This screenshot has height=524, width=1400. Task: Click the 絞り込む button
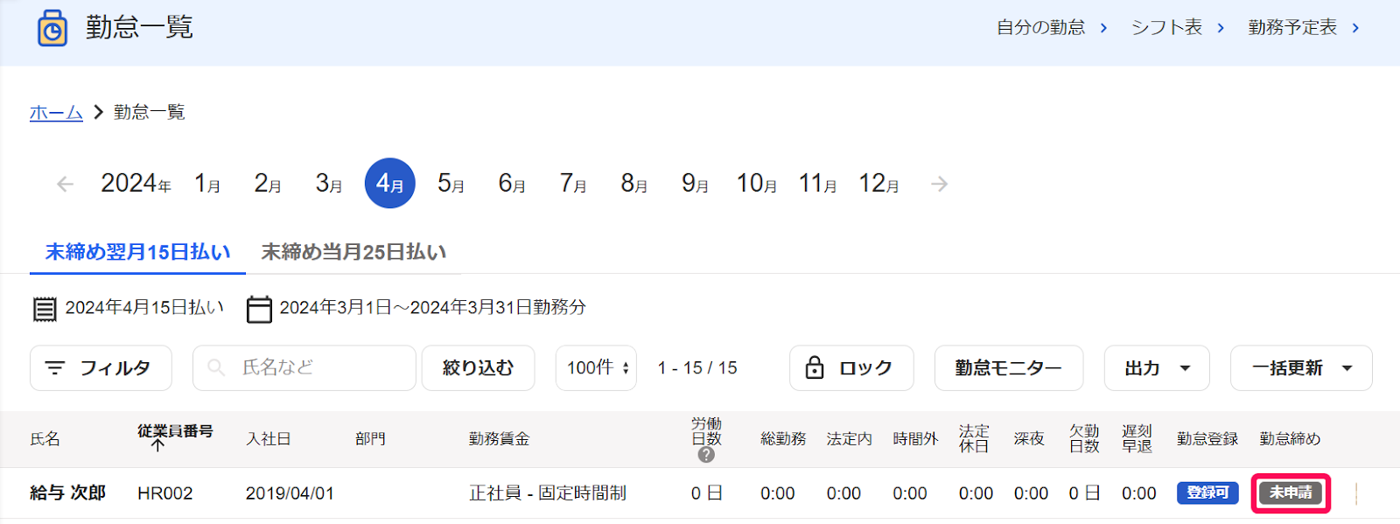tap(478, 368)
